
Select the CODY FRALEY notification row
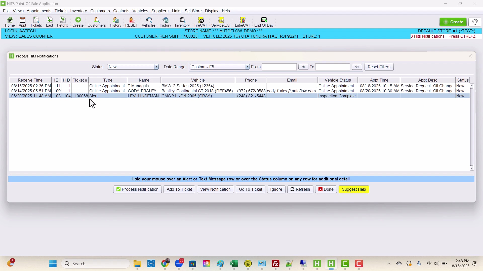[x=144, y=91]
